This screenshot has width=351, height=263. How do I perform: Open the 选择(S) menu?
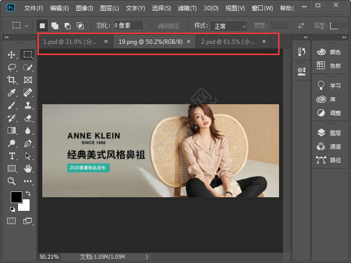coord(161,8)
